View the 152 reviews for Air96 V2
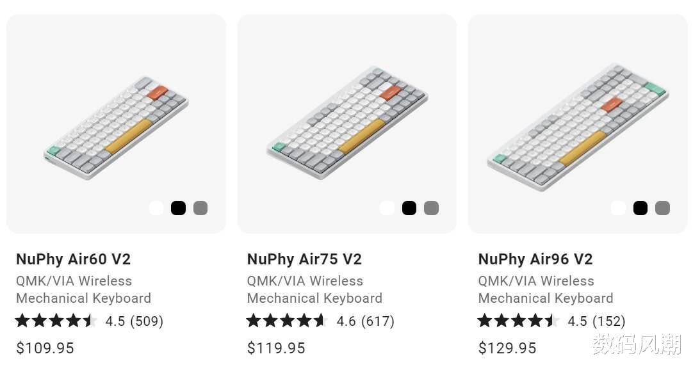Screen dimensions: 693x370 click(609, 321)
